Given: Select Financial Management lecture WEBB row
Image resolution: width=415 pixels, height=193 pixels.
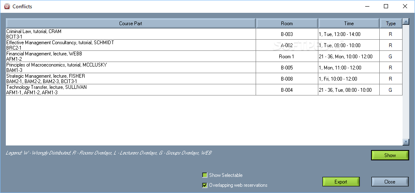Looking at the screenshot, I should 204,56.
